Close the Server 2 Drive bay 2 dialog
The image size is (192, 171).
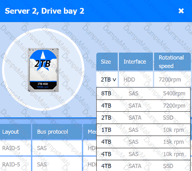click(181, 11)
